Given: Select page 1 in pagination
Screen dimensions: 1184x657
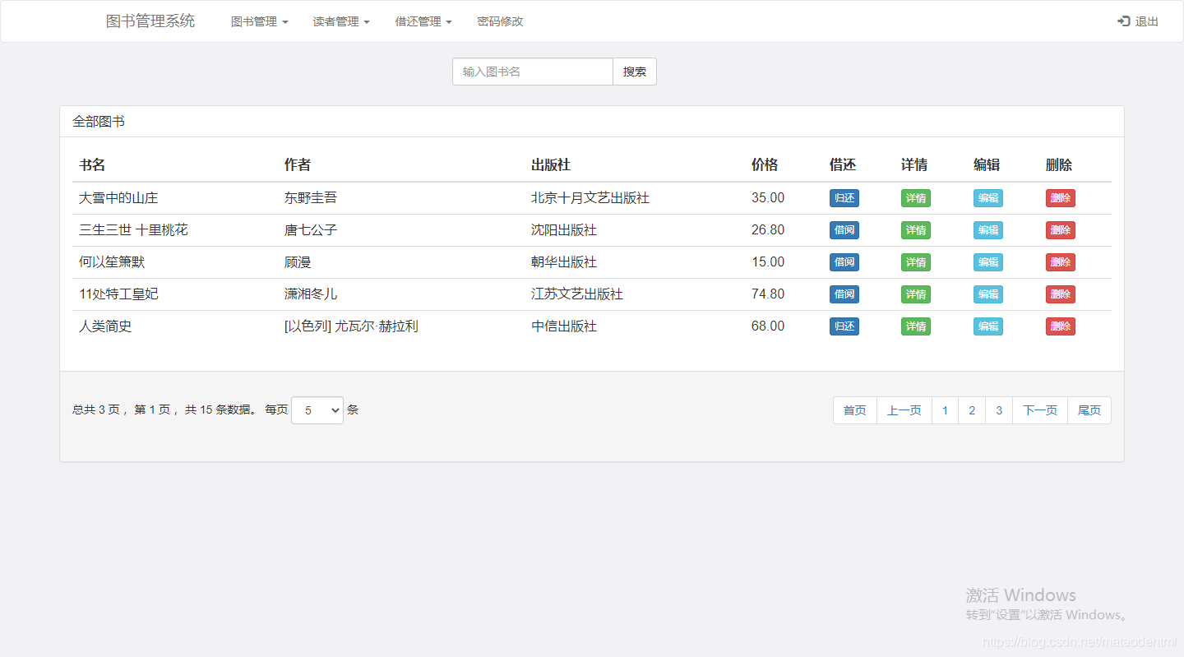Looking at the screenshot, I should click(x=946, y=410).
